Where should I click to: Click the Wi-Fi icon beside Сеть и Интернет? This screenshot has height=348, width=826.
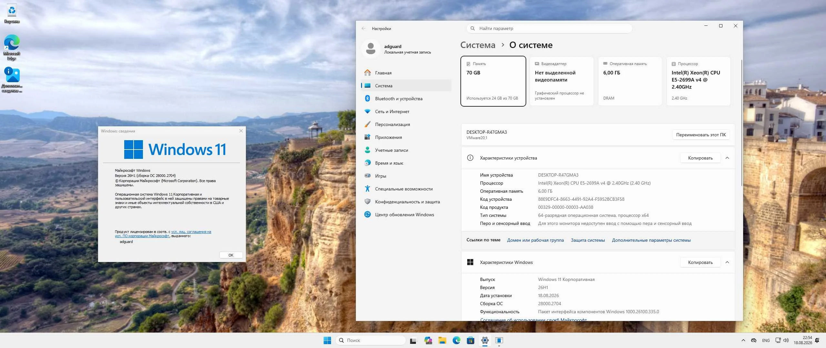368,111
